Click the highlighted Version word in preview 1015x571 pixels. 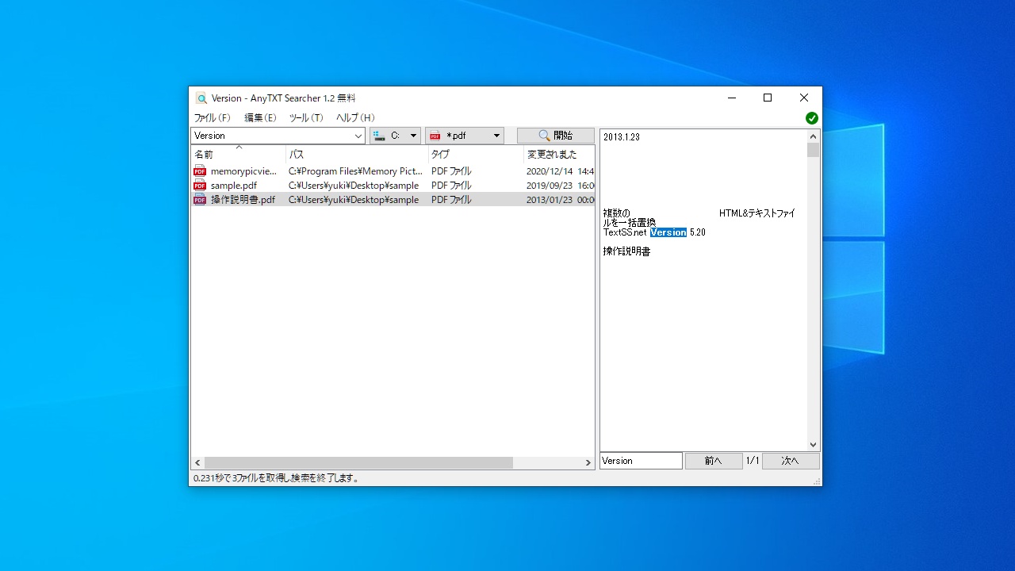click(668, 232)
